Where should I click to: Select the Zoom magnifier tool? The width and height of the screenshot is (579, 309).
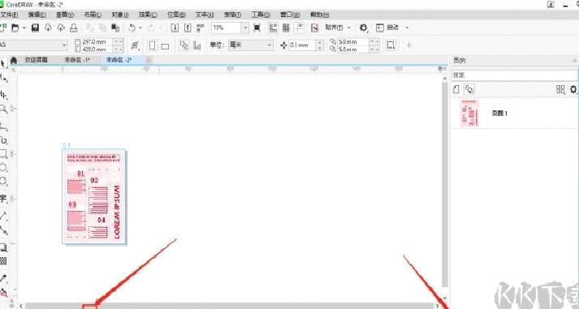3,109
